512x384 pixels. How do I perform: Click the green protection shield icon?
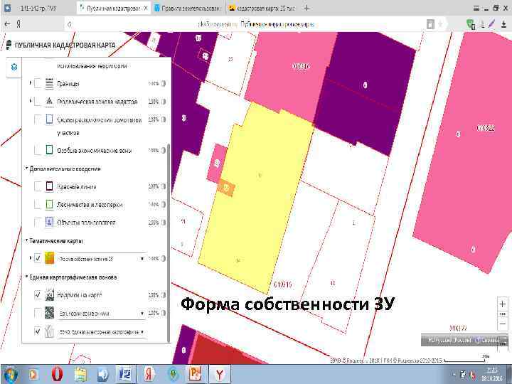click(471, 24)
